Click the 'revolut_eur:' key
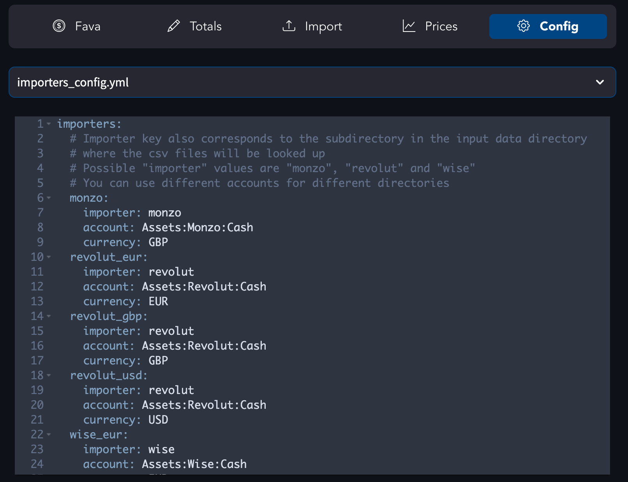 point(109,257)
